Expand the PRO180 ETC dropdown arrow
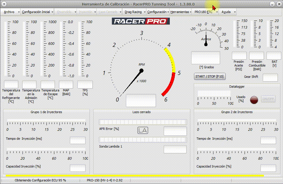The width and height of the screenshot is (283, 184). click(x=217, y=12)
